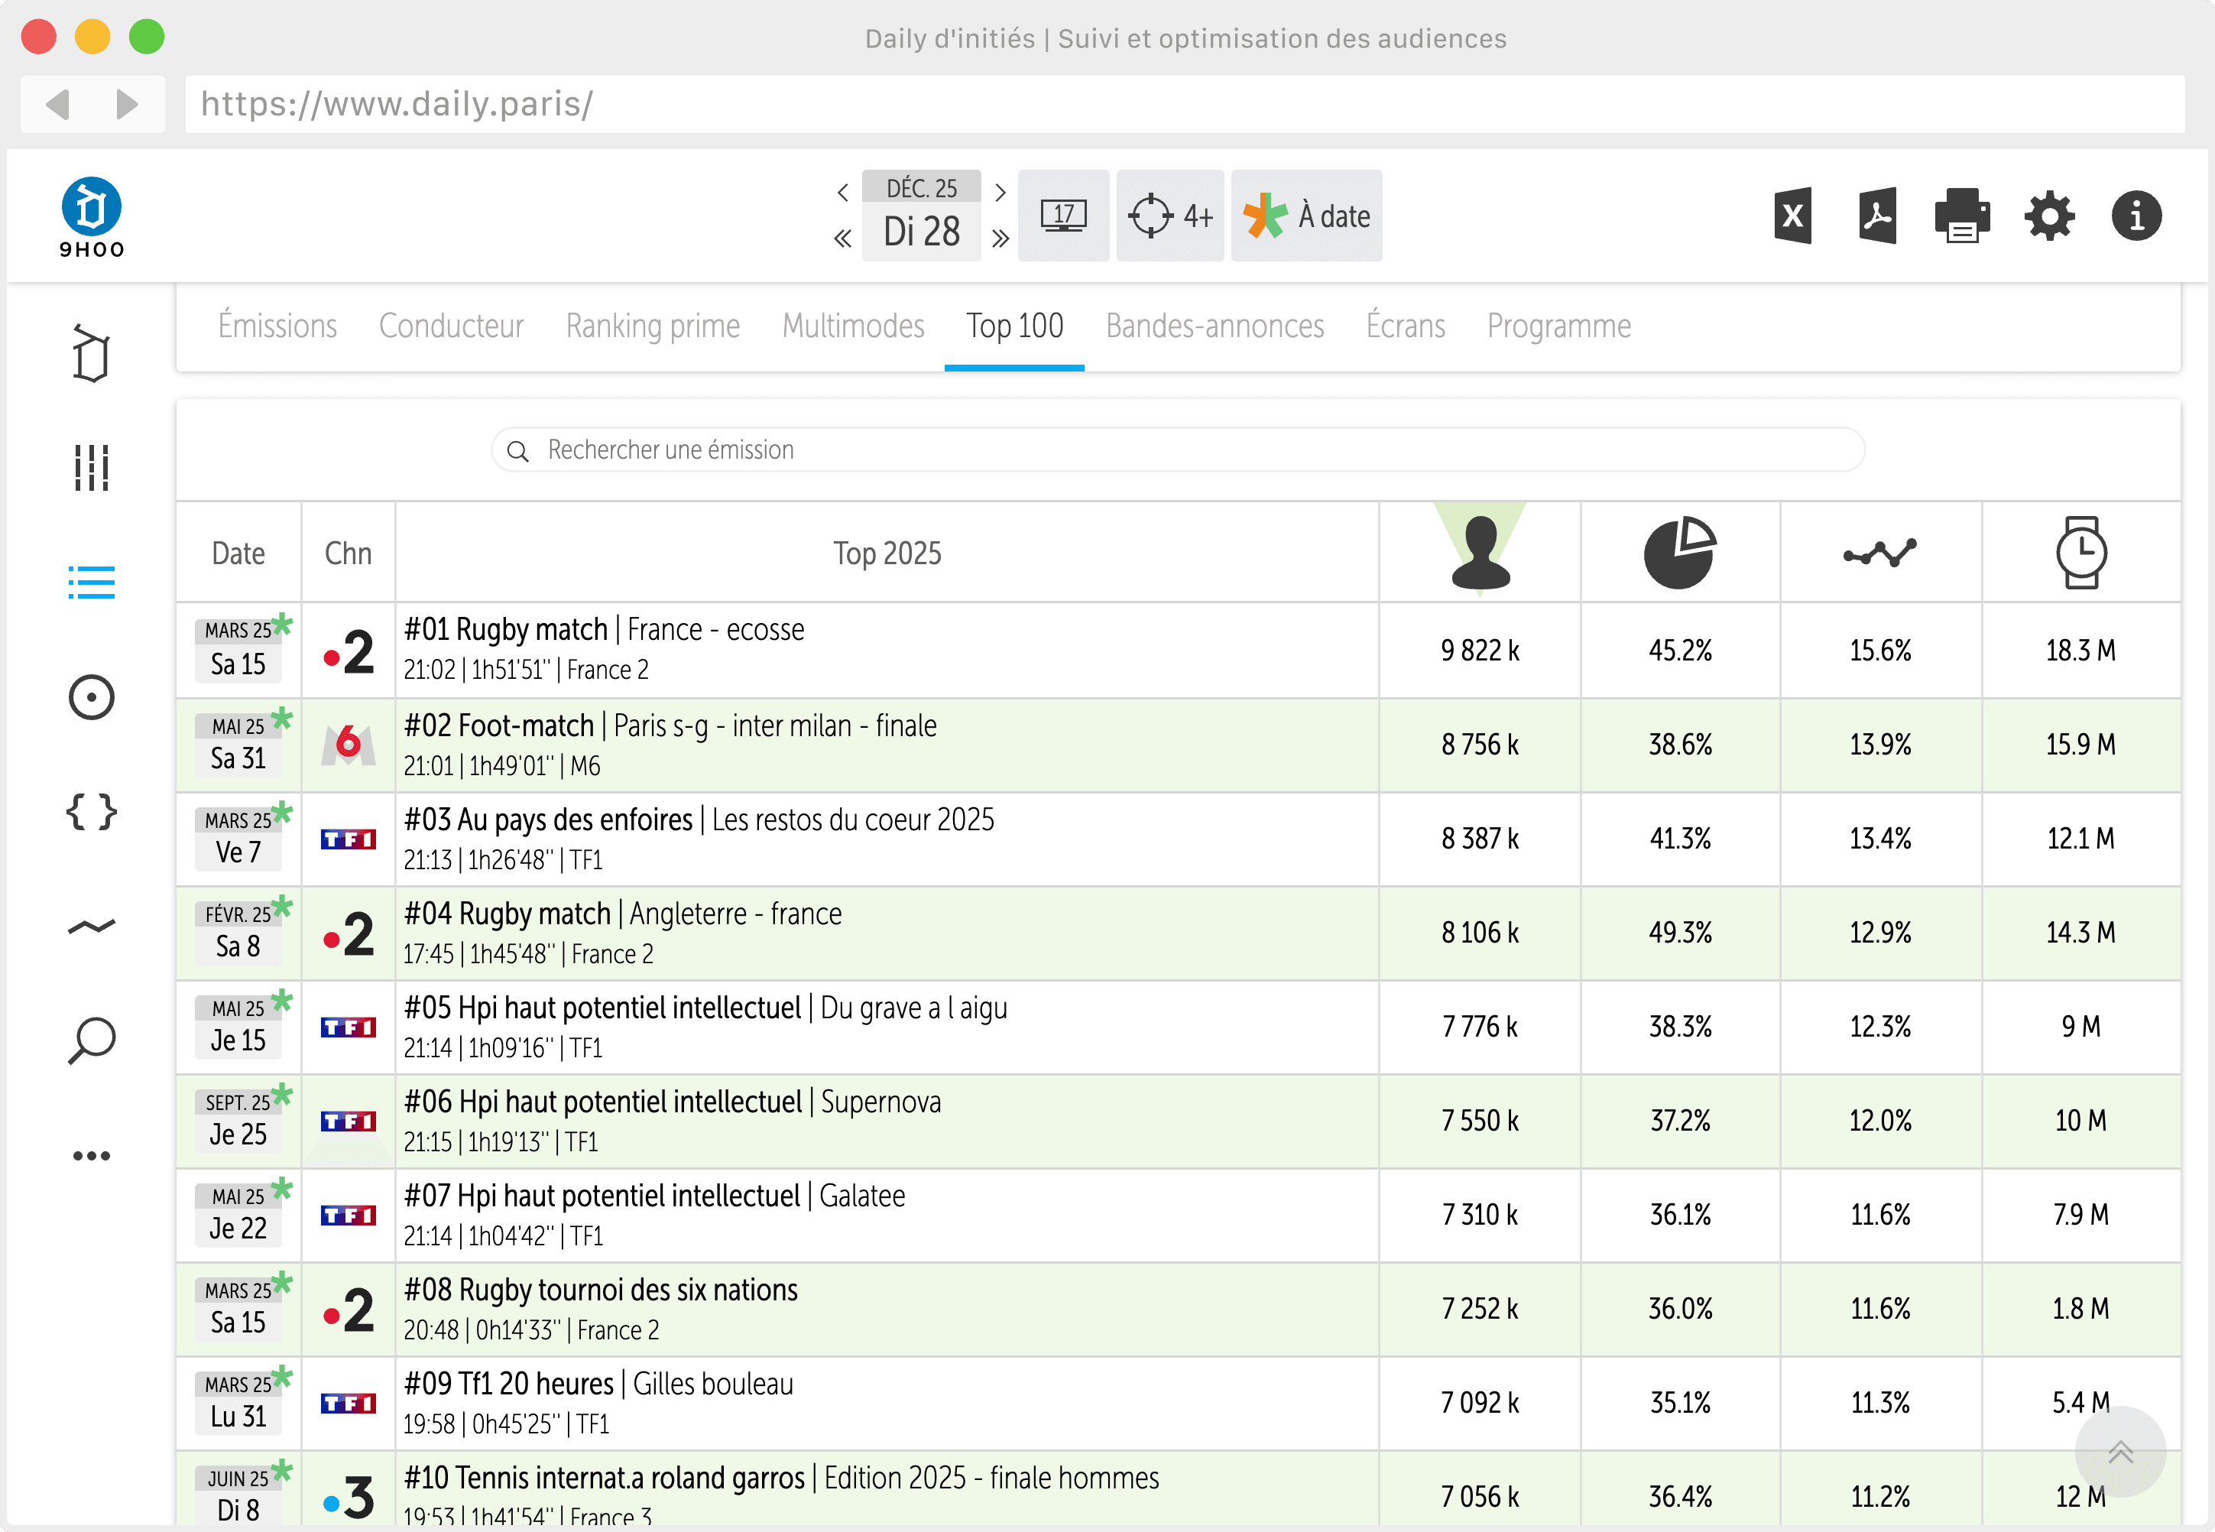Toggle the TV screen 17 display button
This screenshot has width=2215, height=1532.
coord(1063,216)
